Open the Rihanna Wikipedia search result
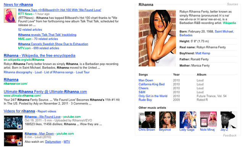Viewport: 243px width, 147px height. tap(40, 55)
